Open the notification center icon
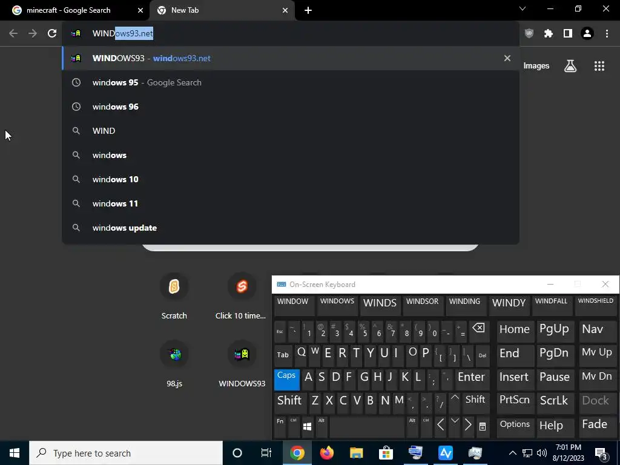The height and width of the screenshot is (465, 620). (601, 453)
